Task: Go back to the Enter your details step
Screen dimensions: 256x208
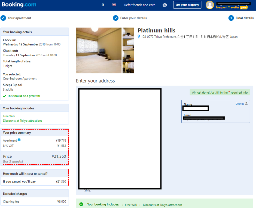Action: point(133,18)
